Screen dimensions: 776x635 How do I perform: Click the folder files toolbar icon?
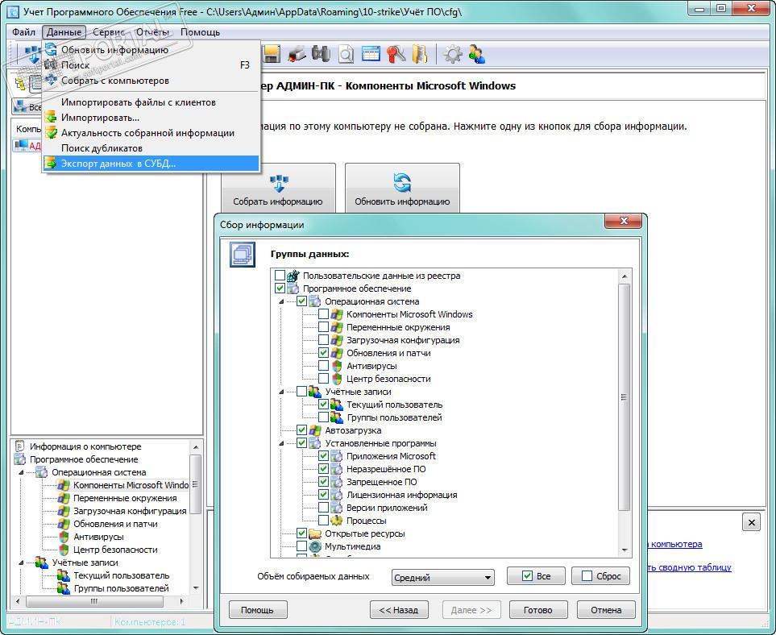(420, 54)
